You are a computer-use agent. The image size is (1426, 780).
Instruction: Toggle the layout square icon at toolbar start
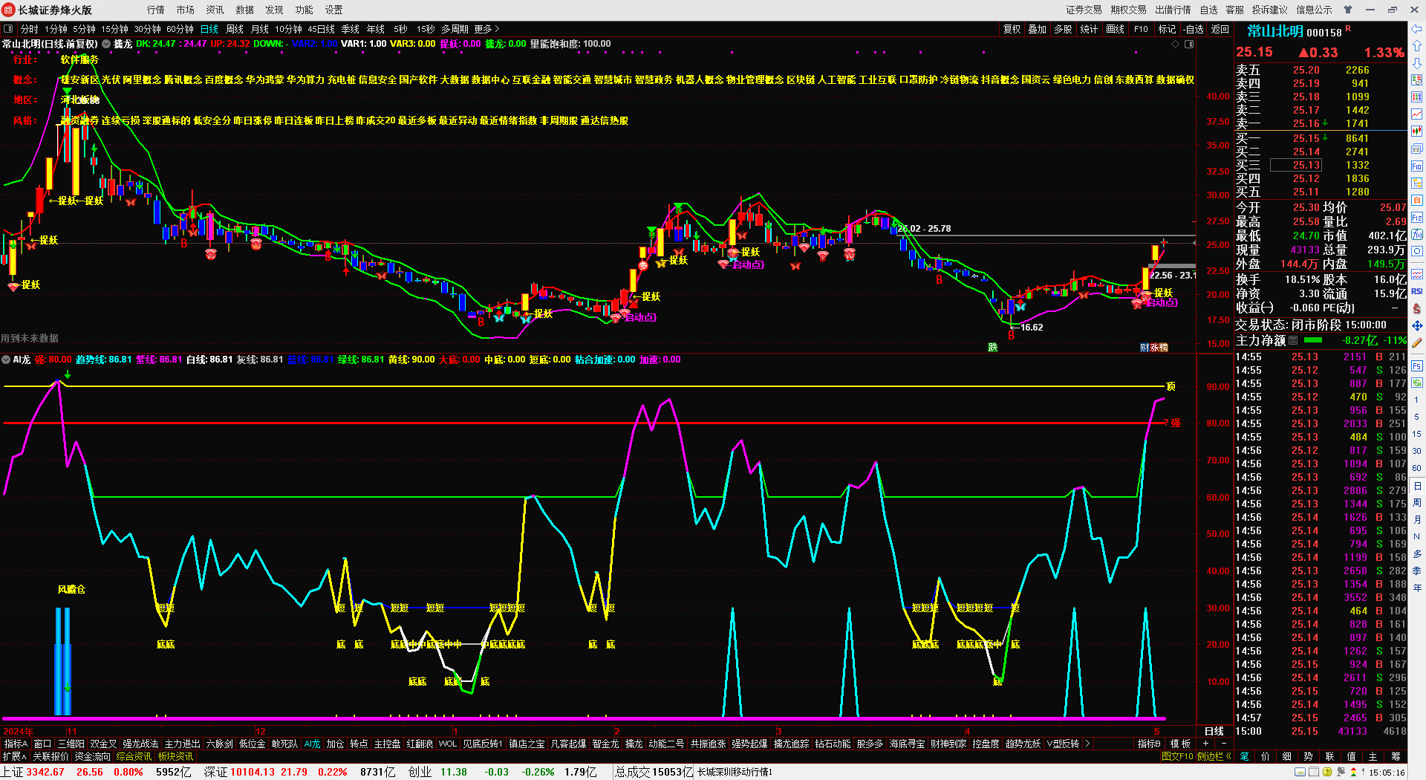(8, 29)
